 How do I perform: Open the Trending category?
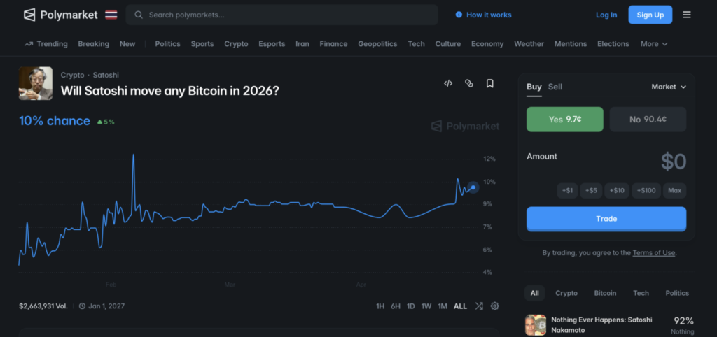coord(46,44)
